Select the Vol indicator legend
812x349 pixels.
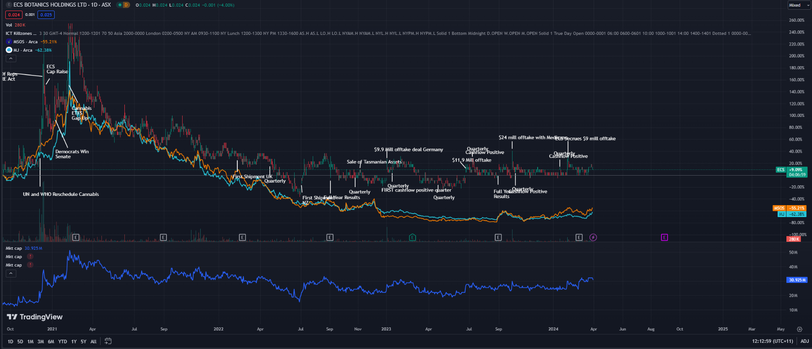15,25
